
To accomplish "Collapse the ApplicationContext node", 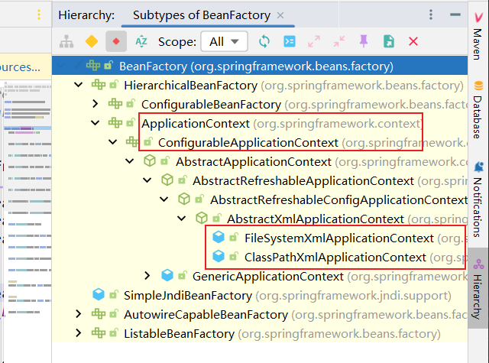I will (x=96, y=123).
